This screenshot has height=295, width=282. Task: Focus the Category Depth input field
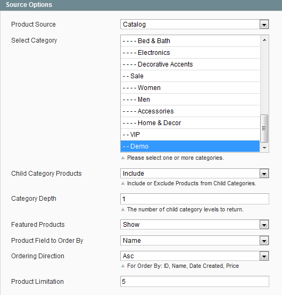pos(195,199)
